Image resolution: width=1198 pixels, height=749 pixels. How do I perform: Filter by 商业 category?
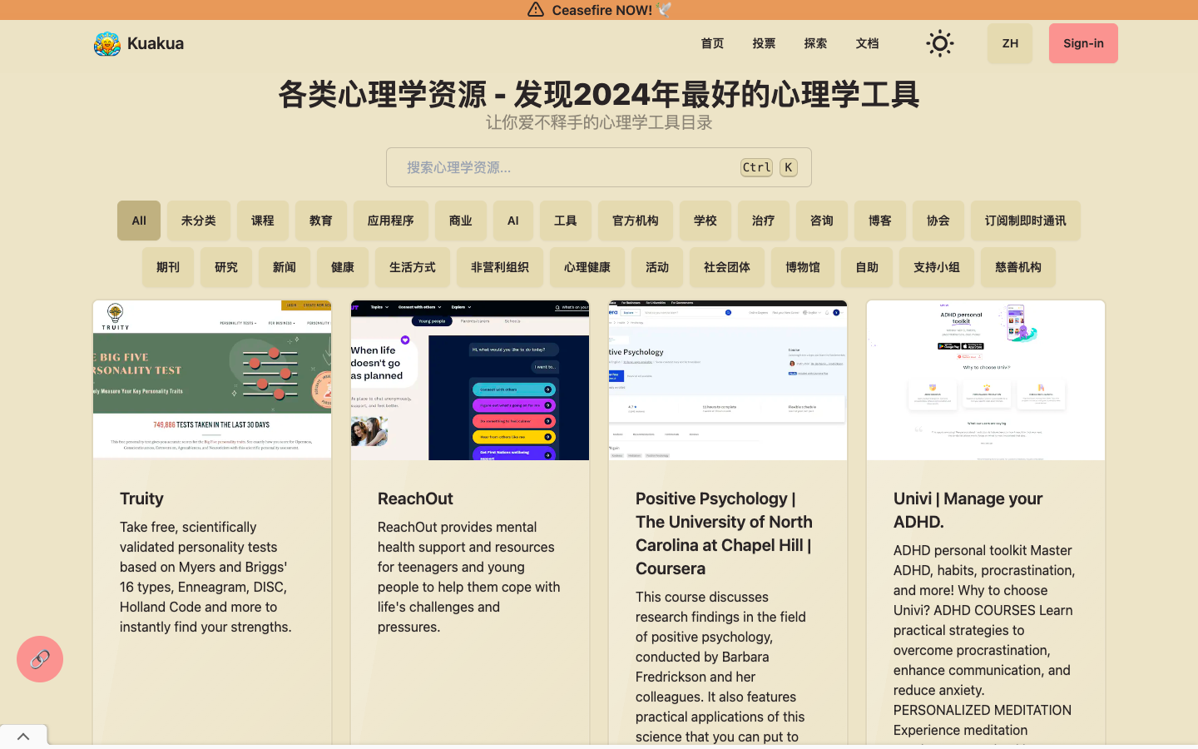pyautogui.click(x=461, y=221)
